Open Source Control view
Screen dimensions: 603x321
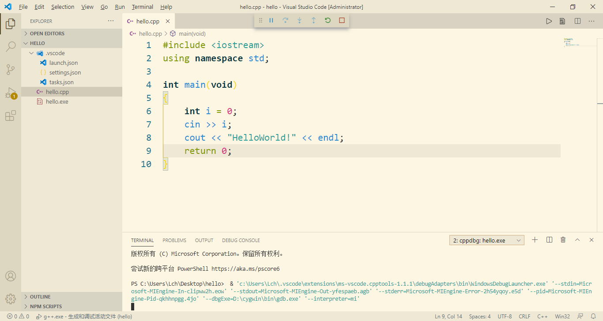pos(11,70)
